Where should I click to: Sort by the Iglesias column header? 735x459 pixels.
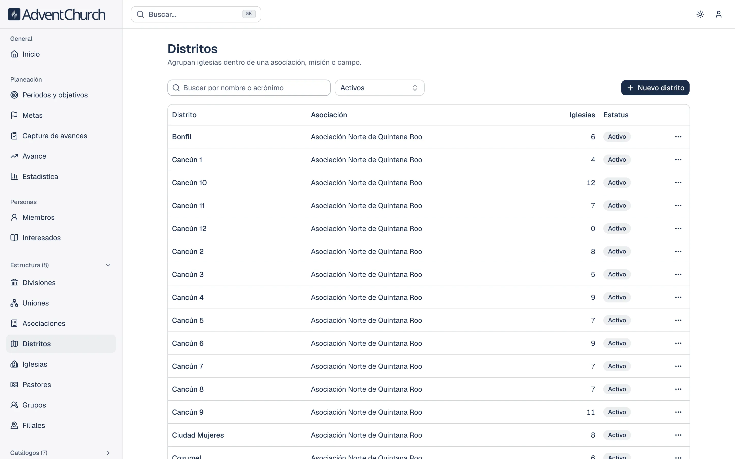582,115
